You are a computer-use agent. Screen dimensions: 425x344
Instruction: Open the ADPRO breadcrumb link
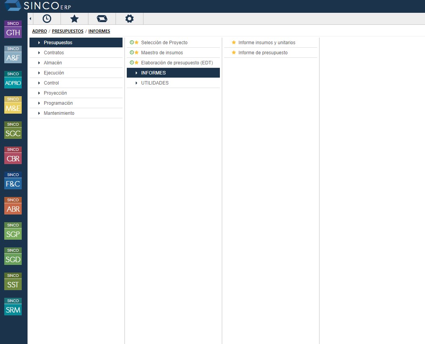point(39,31)
